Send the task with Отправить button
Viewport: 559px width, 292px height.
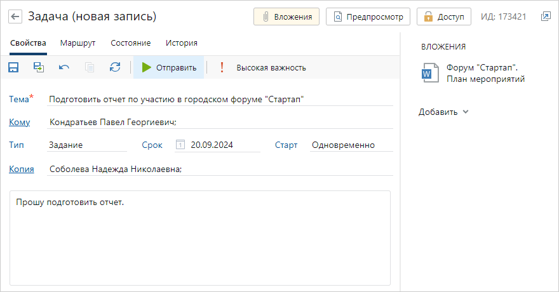[168, 67]
